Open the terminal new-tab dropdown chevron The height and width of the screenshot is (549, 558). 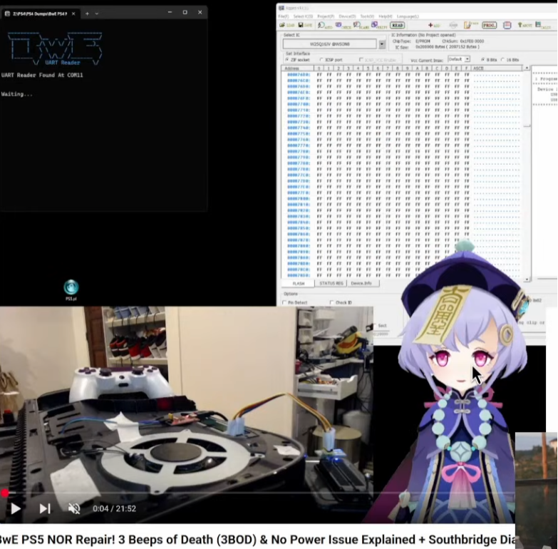tap(96, 14)
